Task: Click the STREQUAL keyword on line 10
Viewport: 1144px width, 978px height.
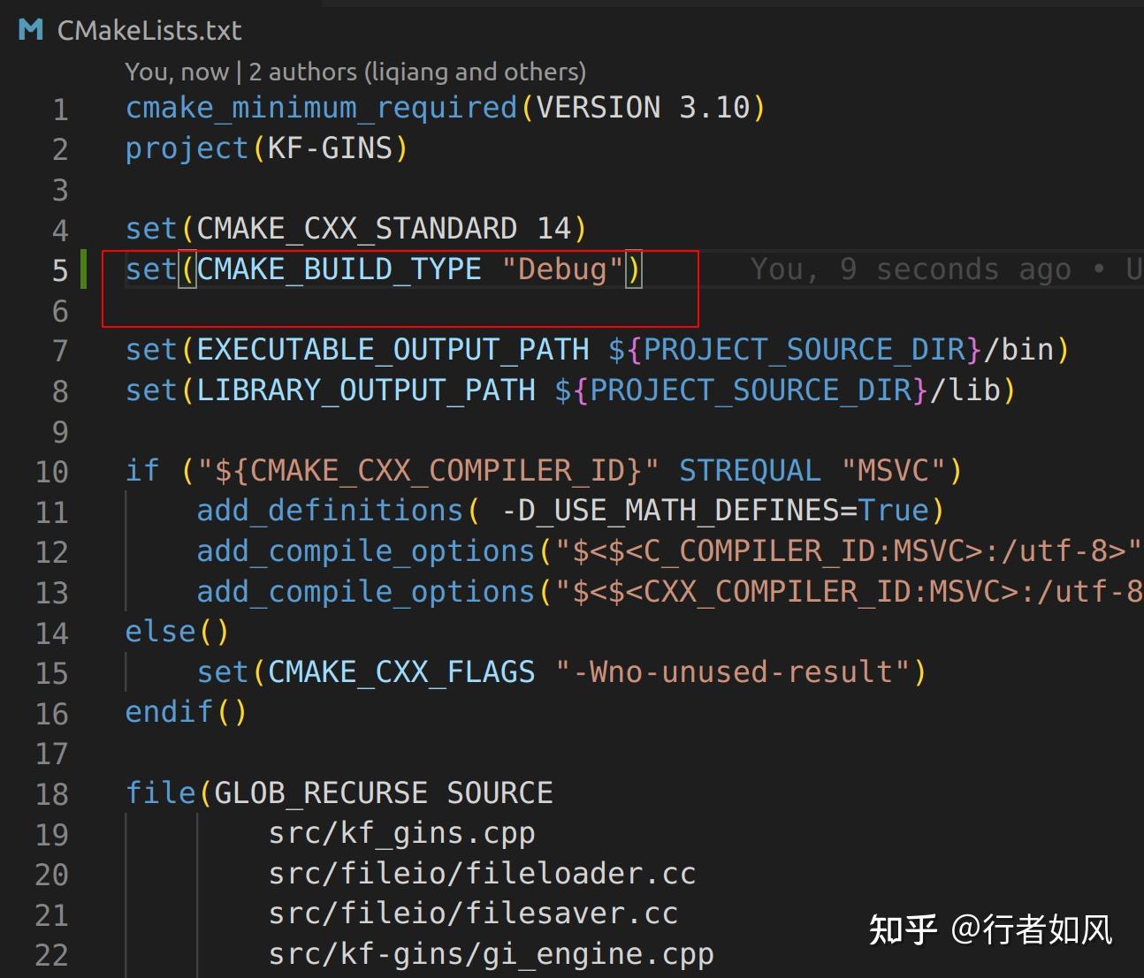Action: (x=750, y=471)
